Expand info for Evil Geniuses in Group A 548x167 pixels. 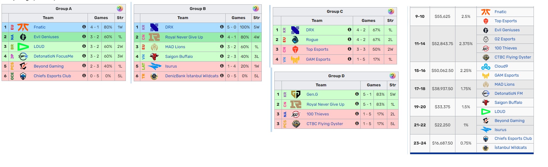pyautogui.click(x=84, y=37)
